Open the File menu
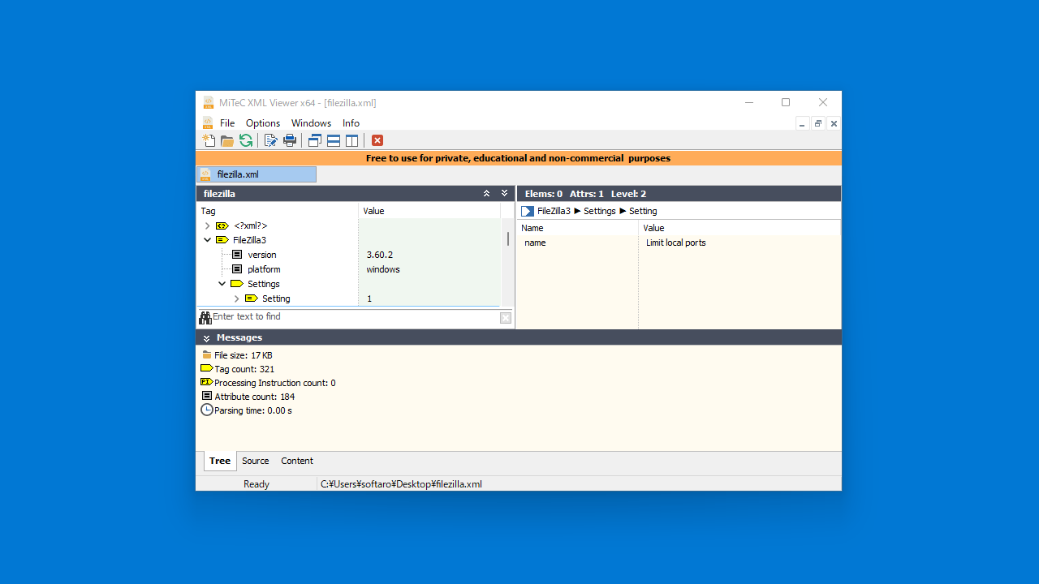Screen dimensions: 1039x584 pyautogui.click(x=227, y=123)
